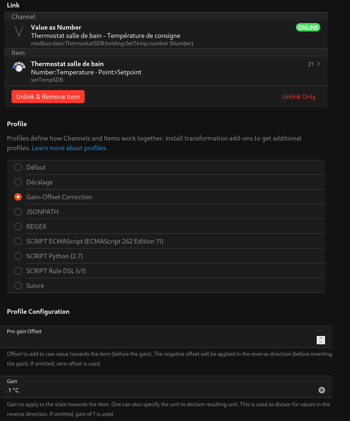Select the Suivre profile
Screen dimensions: 350x421
(18, 286)
